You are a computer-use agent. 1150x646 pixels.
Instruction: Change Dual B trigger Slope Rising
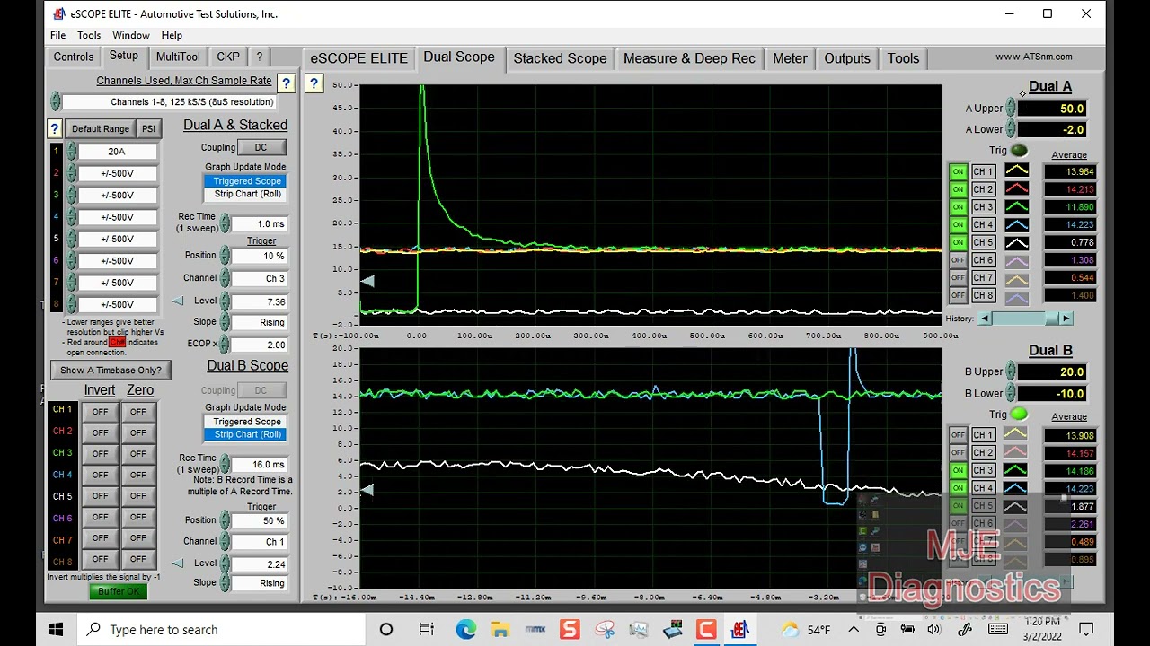(259, 583)
